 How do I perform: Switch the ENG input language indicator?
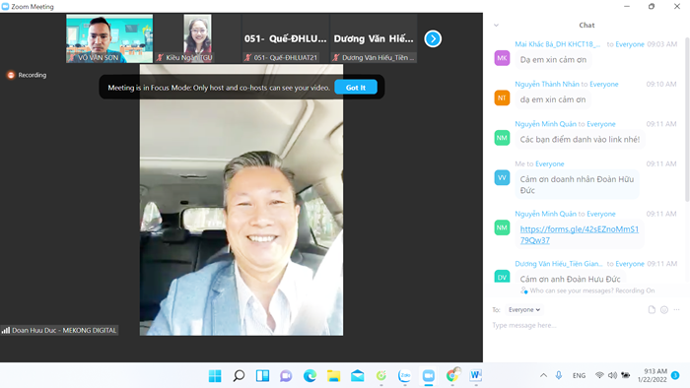click(580, 375)
